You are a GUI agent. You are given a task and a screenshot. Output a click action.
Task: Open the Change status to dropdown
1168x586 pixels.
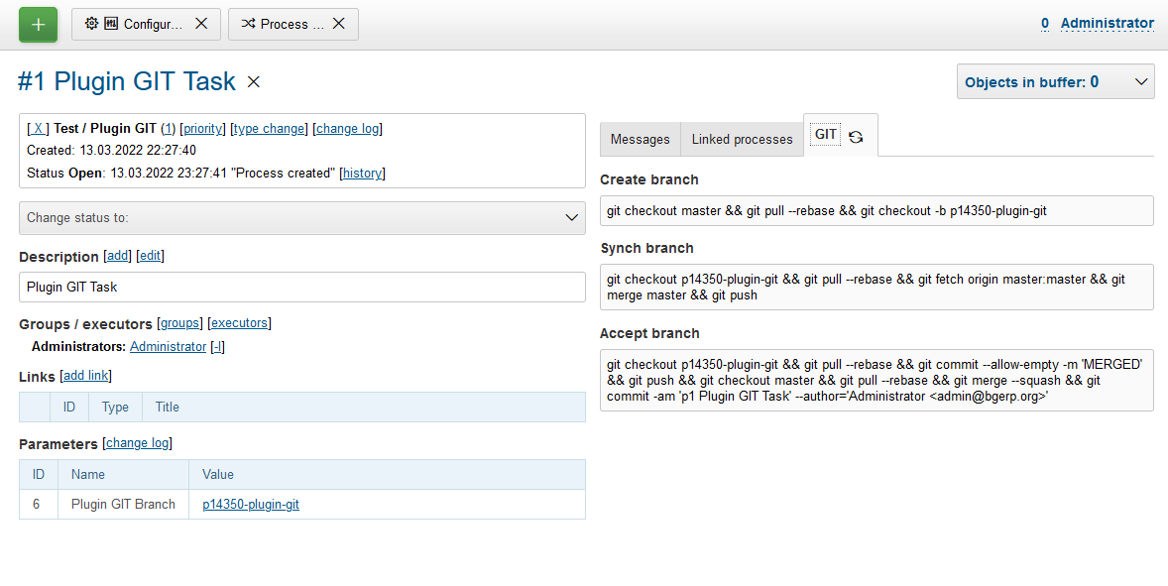pos(302,217)
